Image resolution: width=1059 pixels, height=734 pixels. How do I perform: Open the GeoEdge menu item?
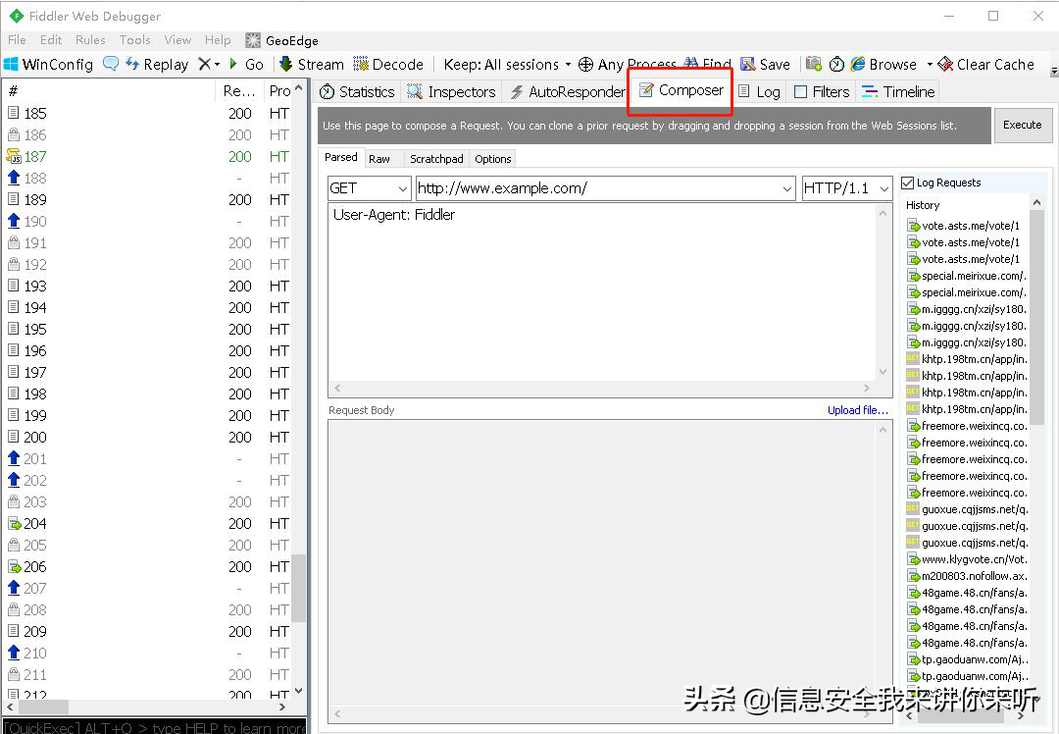click(x=281, y=40)
